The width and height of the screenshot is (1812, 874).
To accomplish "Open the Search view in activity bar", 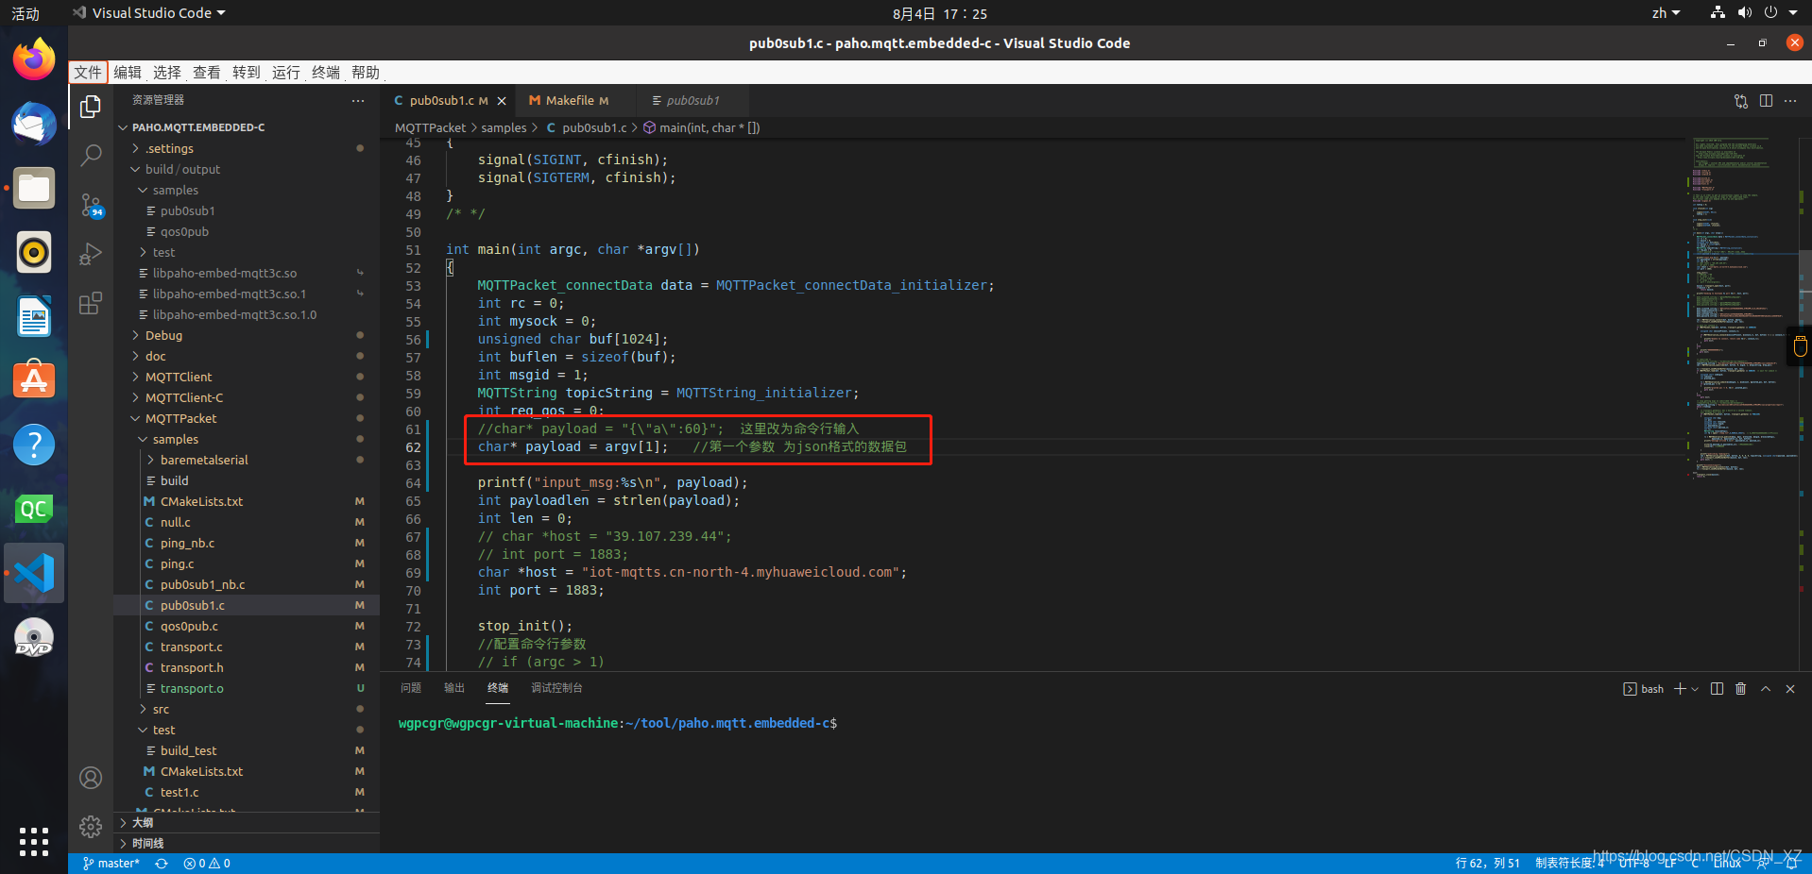I will [x=91, y=156].
